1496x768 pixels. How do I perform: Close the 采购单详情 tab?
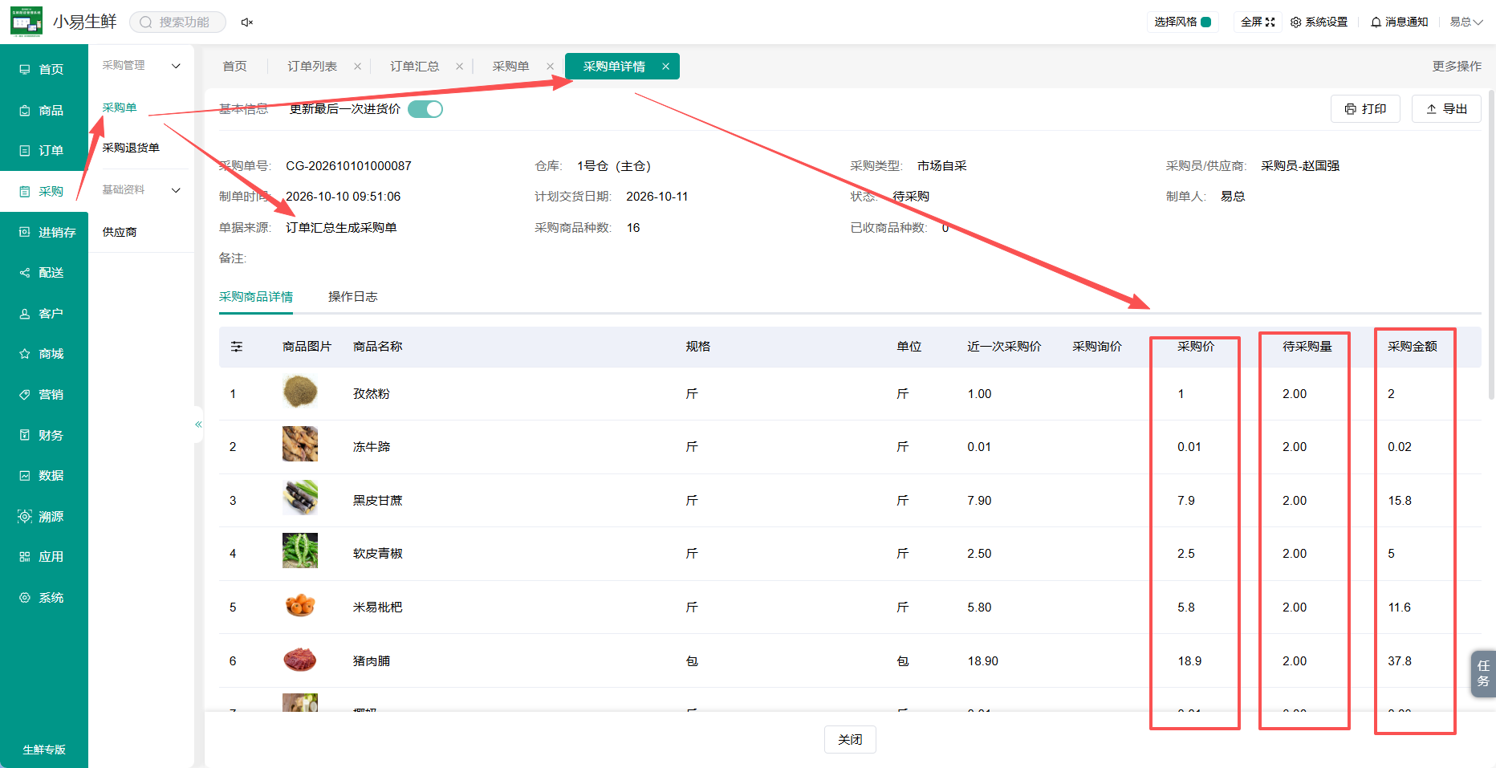tap(665, 67)
